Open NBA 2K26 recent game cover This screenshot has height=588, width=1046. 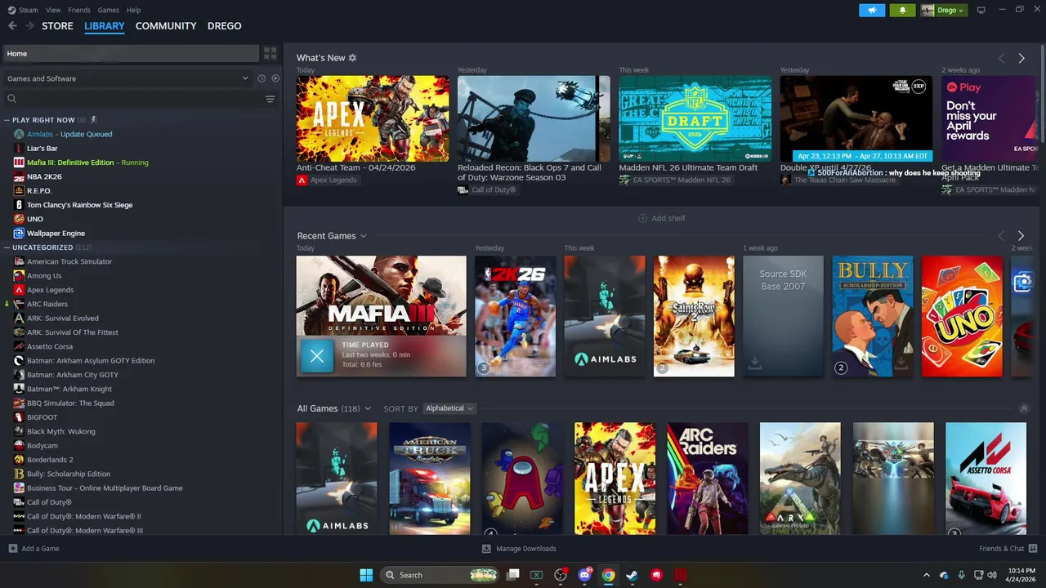515,316
